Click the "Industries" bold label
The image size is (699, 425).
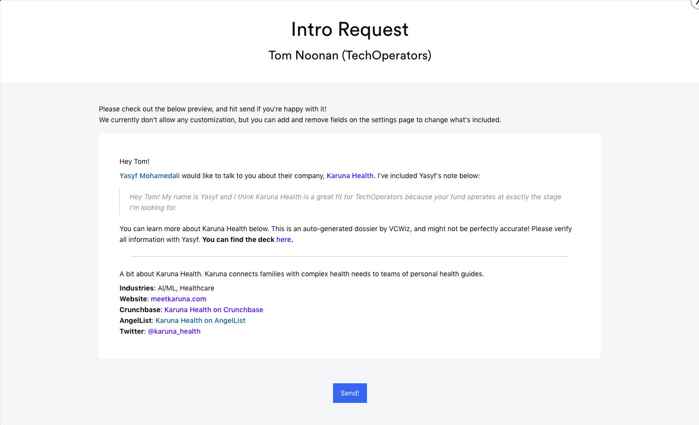(x=137, y=288)
